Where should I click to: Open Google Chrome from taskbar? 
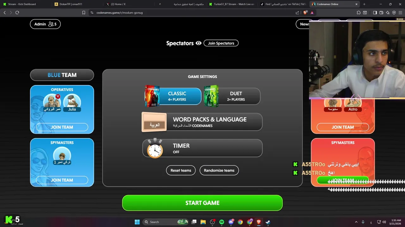[x=240, y=222]
